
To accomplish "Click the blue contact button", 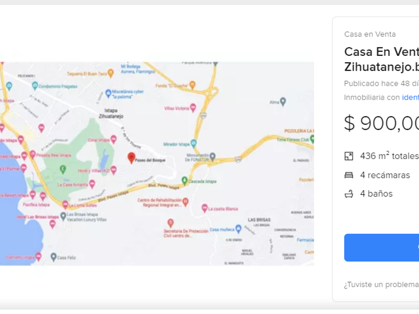I will [x=382, y=247].
